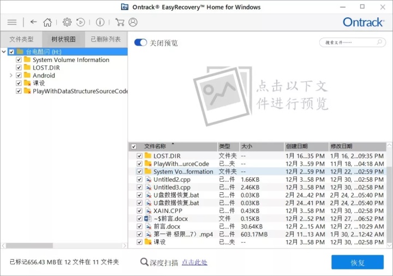Sort by 创建日期 column header
393x276 pixels.
coord(307,146)
